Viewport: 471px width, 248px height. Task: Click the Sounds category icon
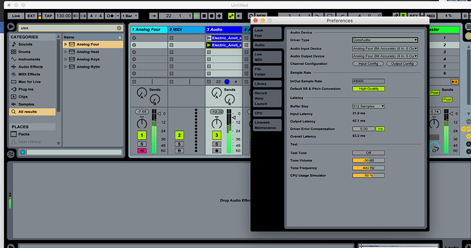tap(14, 44)
